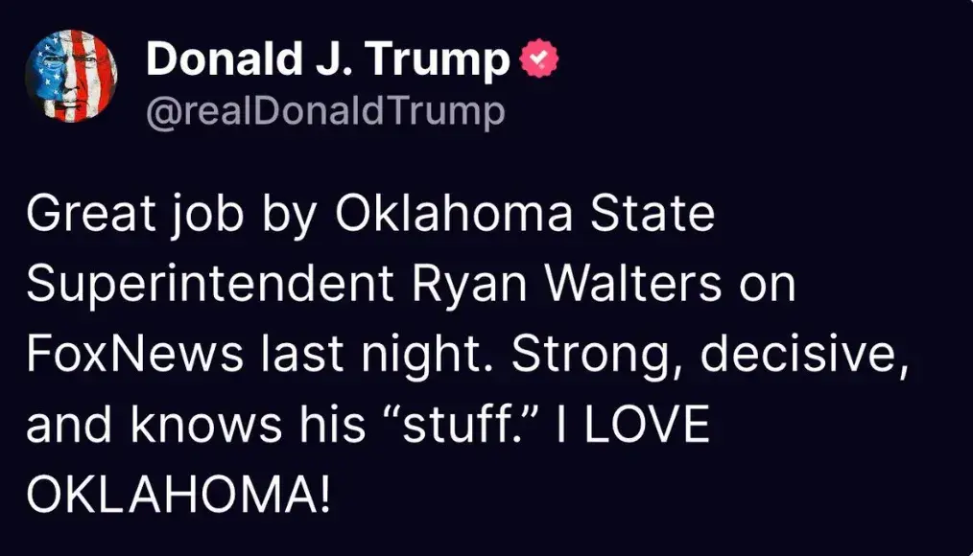Click the word "decisive," in the post

(802, 356)
